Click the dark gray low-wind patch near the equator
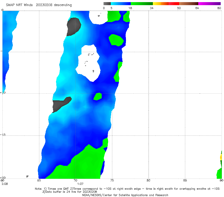This screenshot has width=224, height=197. (x=74, y=27)
